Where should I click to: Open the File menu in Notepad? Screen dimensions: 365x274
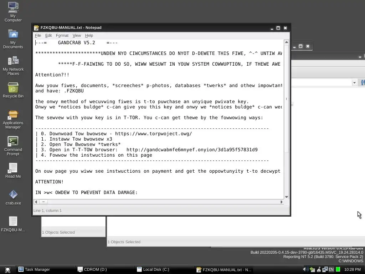point(38,35)
